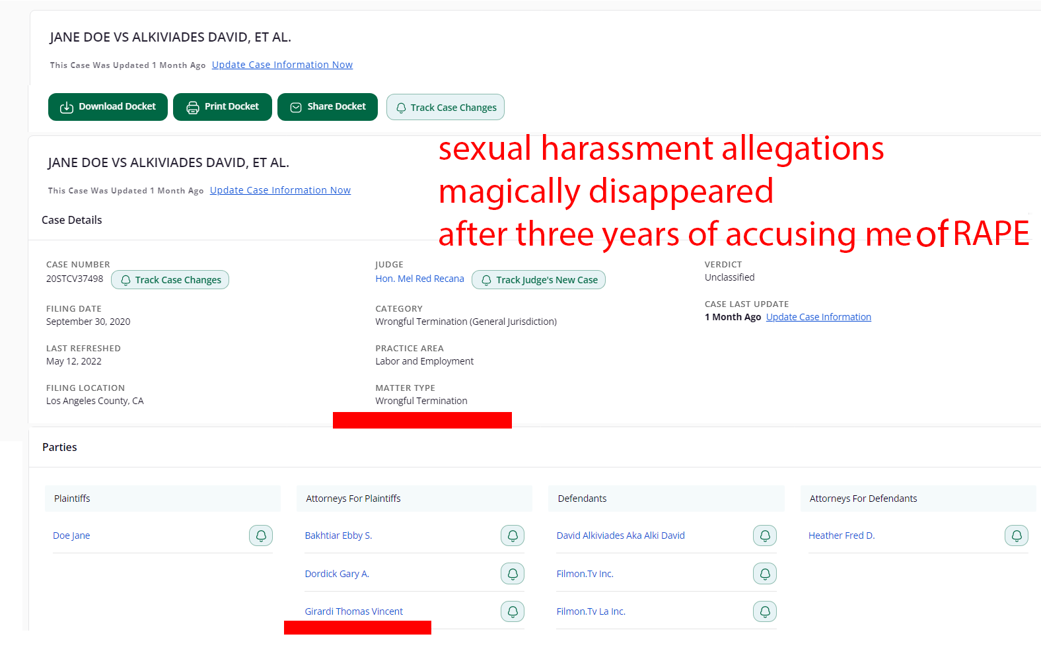
Task: Open plaintiff Doe Jane's profile link
Action: 71,536
